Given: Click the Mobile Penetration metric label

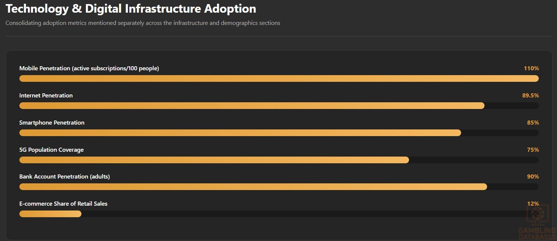Looking at the screenshot, I should pyautogui.click(x=89, y=68).
